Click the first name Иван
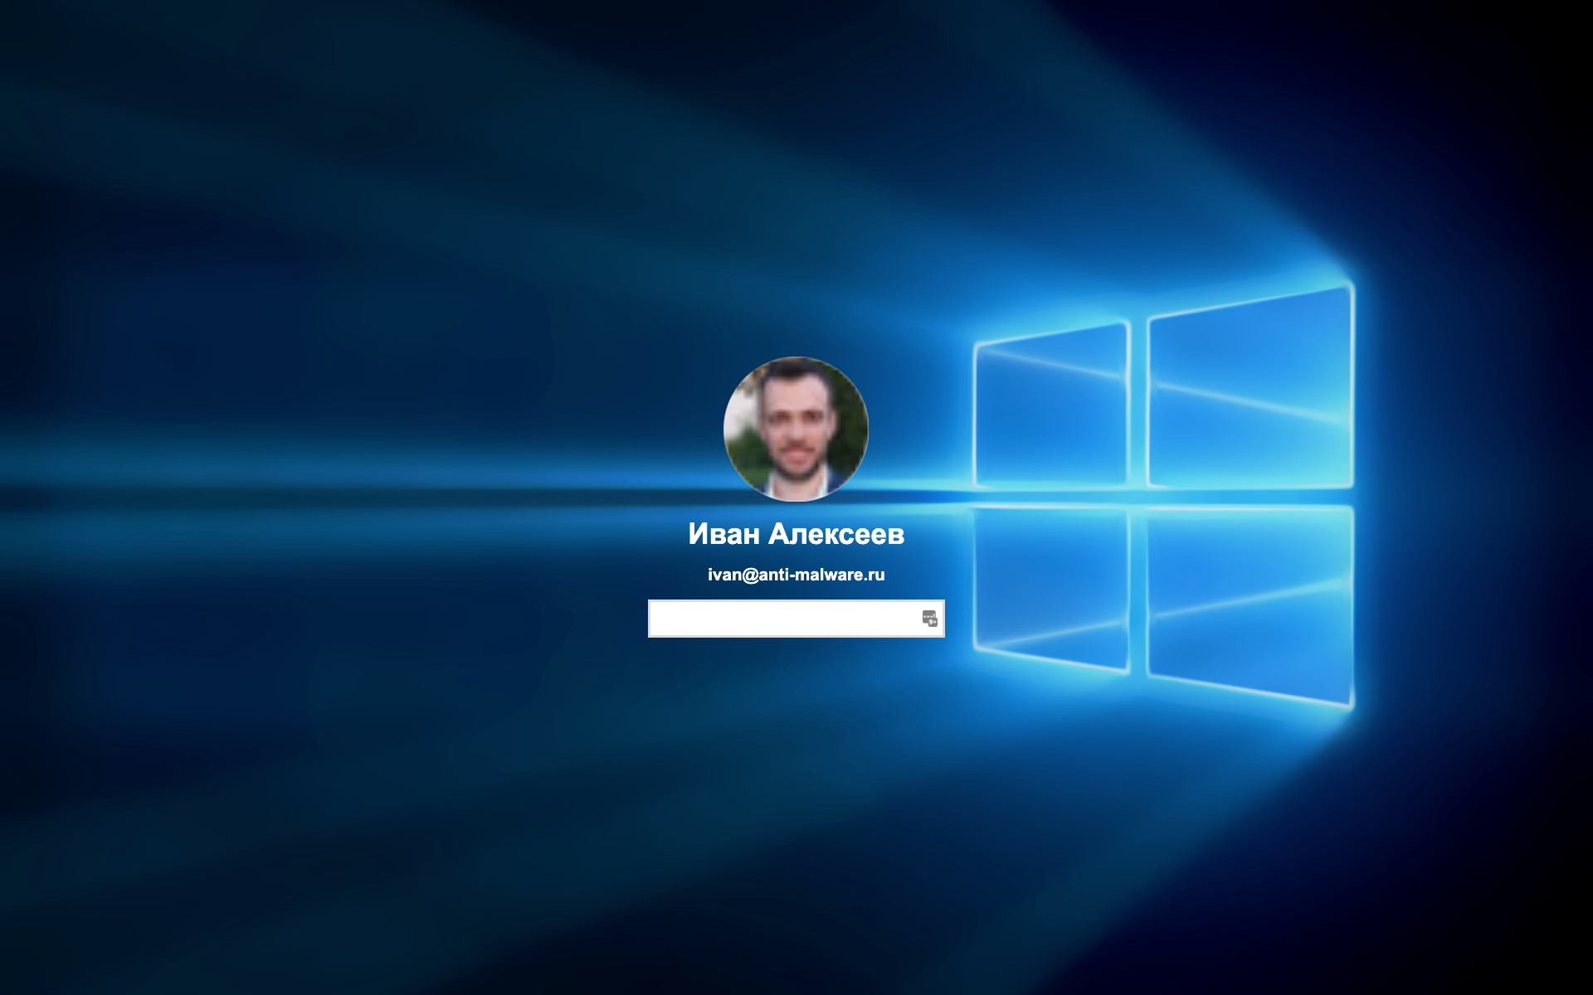 tap(723, 534)
